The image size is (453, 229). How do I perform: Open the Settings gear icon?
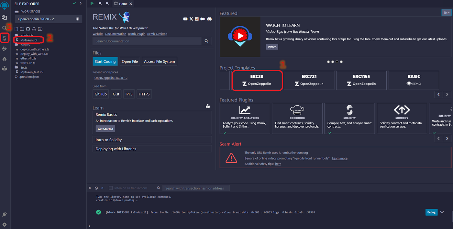[5, 224]
